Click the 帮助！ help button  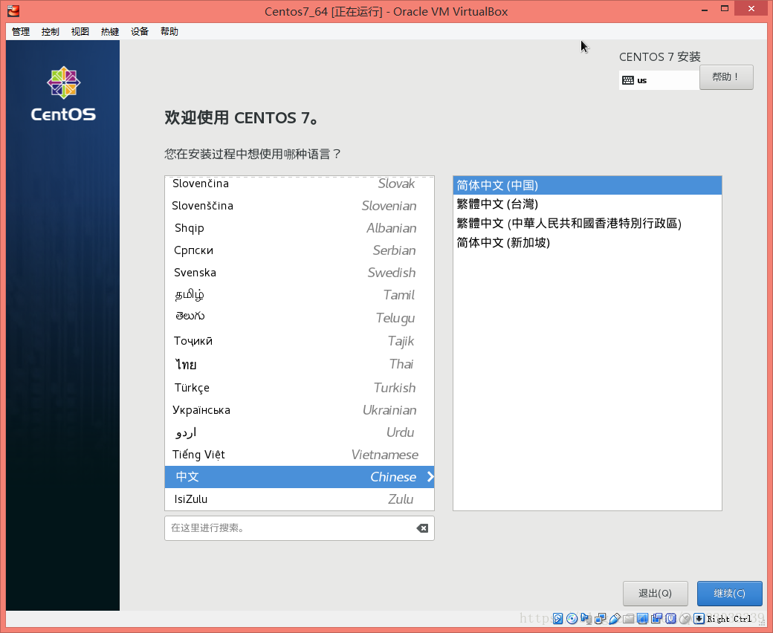[x=726, y=77]
